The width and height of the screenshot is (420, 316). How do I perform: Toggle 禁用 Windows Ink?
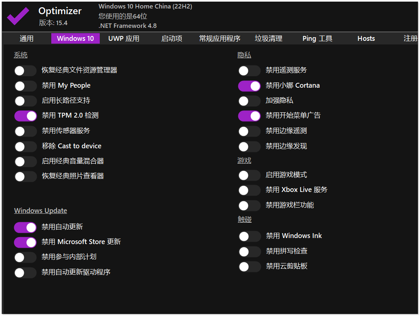(x=249, y=236)
